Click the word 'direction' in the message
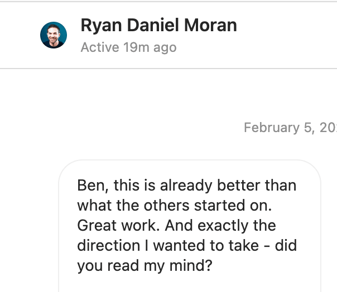Image resolution: width=337 pixels, height=292 pixels. (x=109, y=245)
